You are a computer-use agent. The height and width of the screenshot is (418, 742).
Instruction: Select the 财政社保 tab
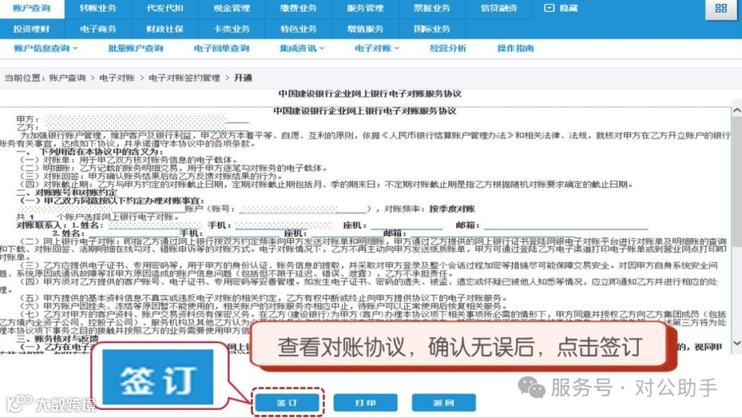pyautogui.click(x=165, y=29)
